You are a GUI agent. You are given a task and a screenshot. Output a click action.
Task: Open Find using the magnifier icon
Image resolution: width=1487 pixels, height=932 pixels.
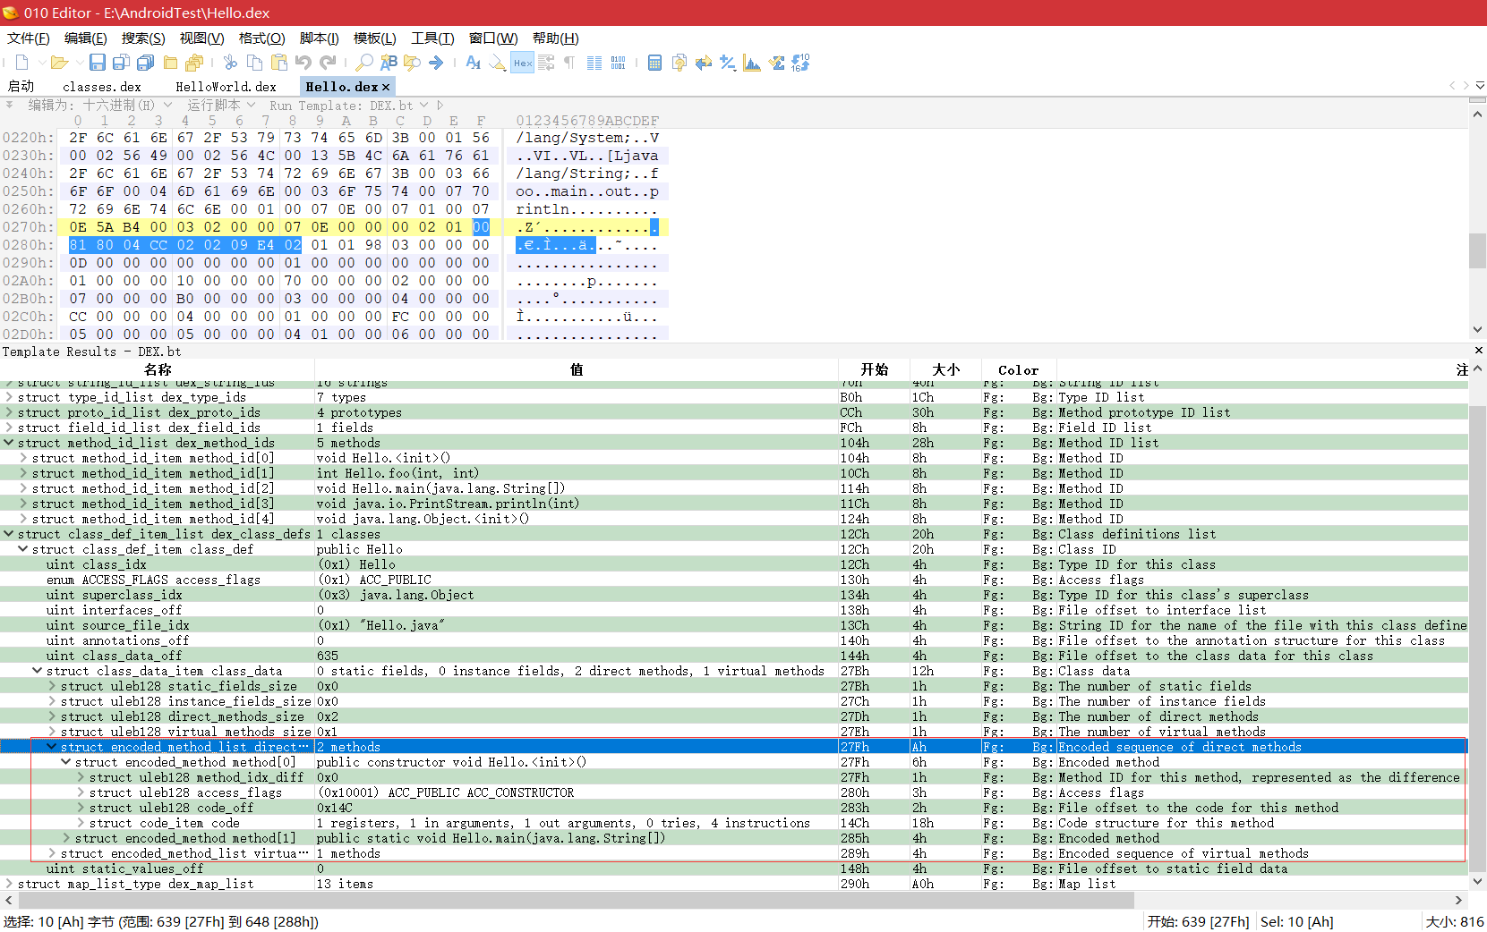pyautogui.click(x=363, y=62)
